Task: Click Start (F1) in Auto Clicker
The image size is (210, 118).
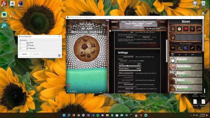Action: pos(25,54)
